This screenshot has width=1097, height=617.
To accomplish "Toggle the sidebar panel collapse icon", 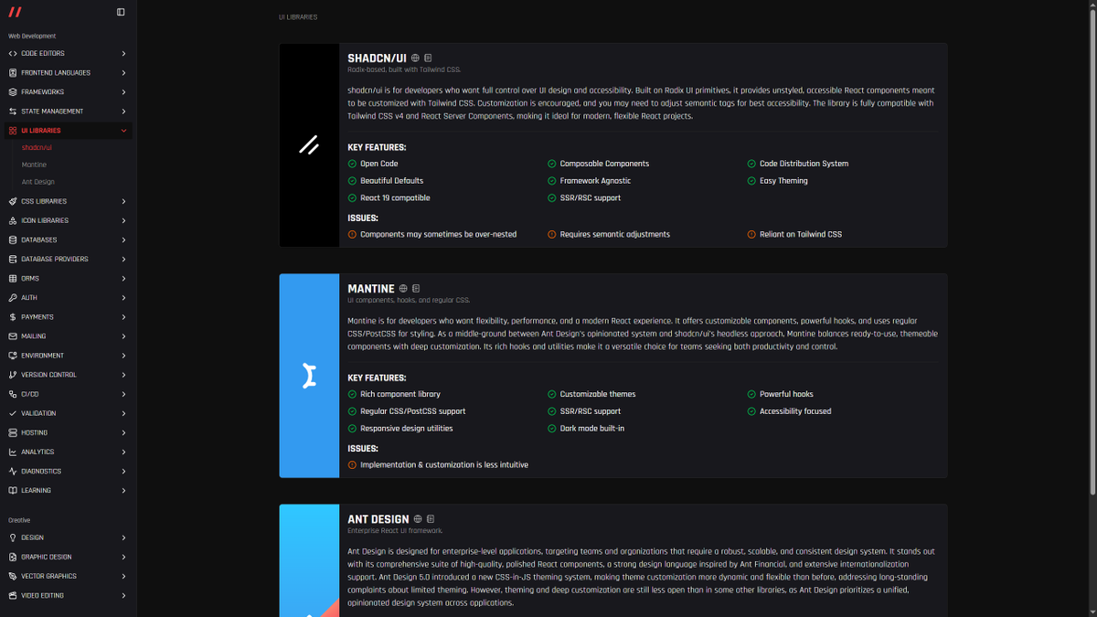I will pos(121,12).
